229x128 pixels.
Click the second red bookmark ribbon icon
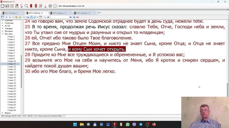[36, 6]
